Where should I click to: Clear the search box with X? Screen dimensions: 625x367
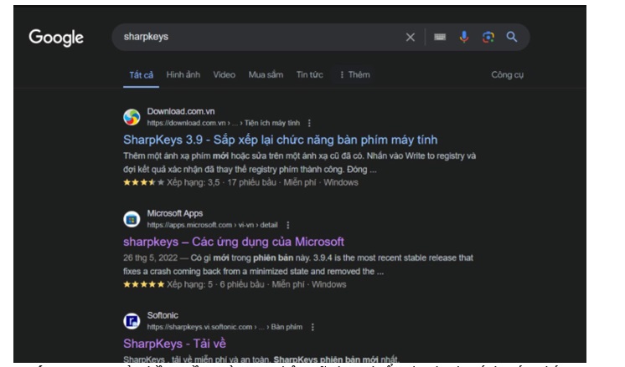[411, 38]
